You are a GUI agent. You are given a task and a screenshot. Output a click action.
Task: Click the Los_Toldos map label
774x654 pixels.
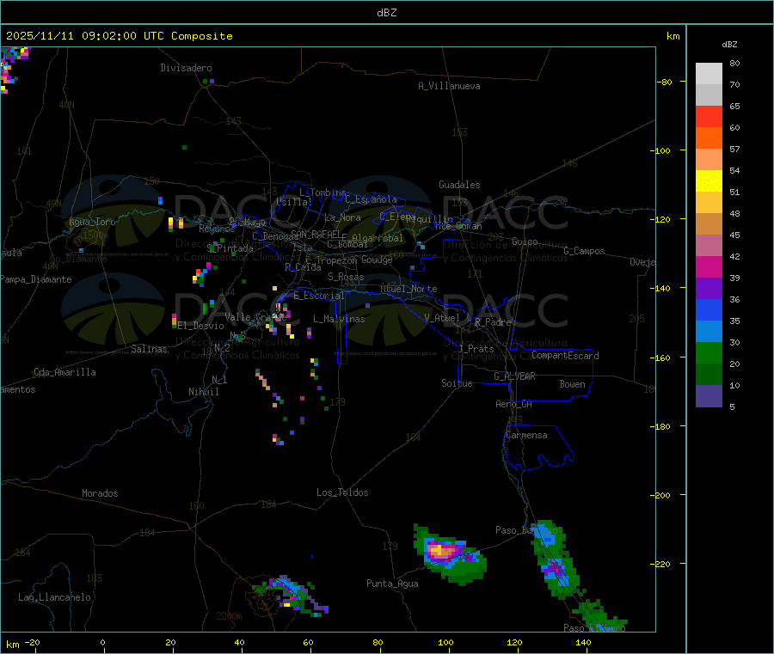pos(342,492)
